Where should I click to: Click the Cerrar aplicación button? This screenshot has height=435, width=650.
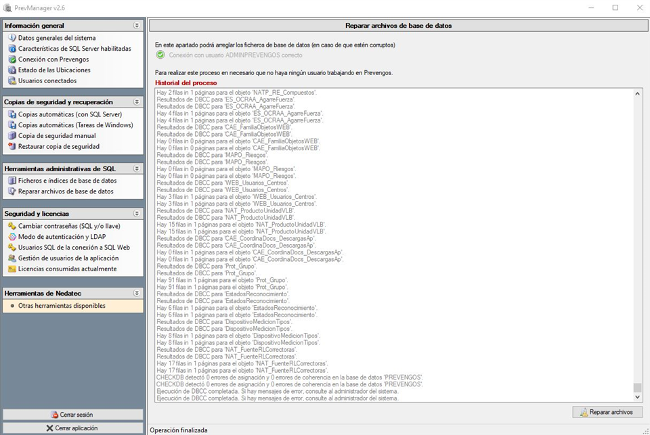pos(72,428)
